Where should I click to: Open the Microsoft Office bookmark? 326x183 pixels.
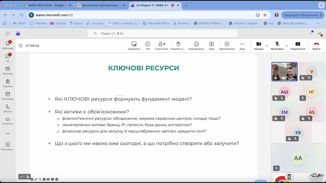(156, 23)
